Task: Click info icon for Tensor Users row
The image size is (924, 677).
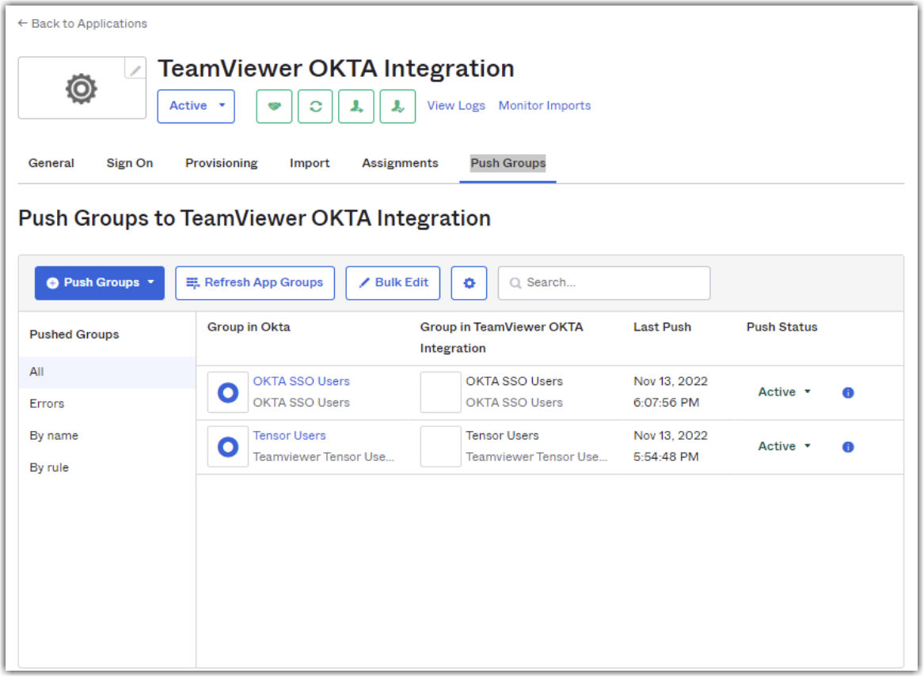Action: (x=848, y=447)
